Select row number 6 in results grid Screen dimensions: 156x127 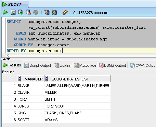tap(10, 120)
